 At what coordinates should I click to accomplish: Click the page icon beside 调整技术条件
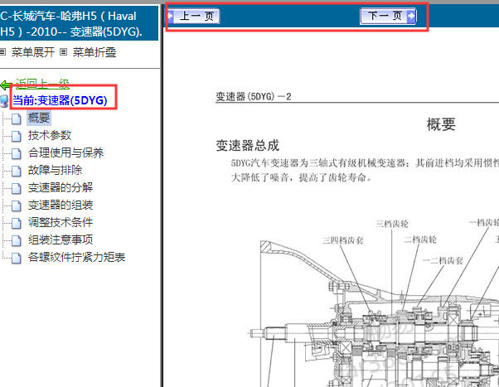[17, 224]
